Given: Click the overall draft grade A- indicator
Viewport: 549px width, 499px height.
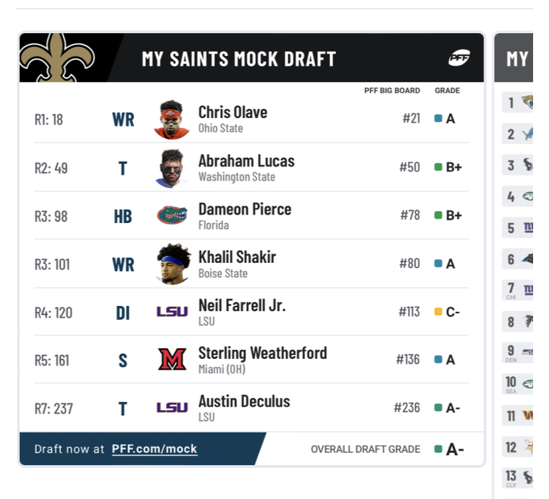Looking at the screenshot, I should click(450, 449).
